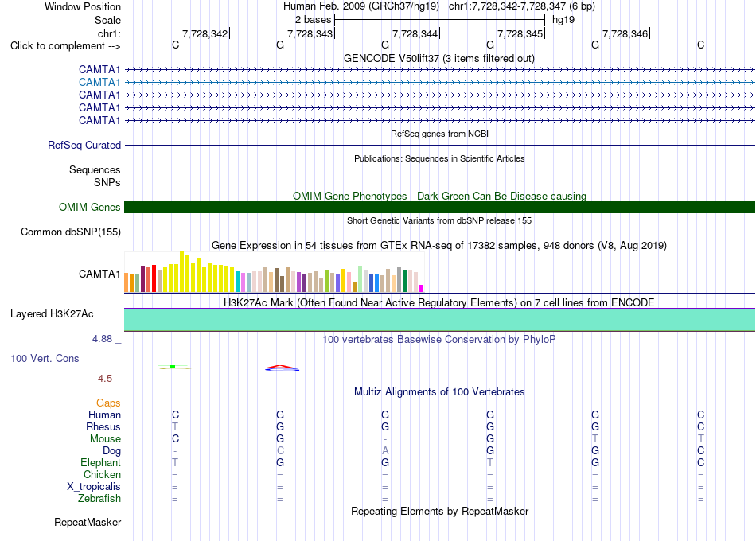
Task: Click the RefSeq Curated horizontal gene line
Action: (x=440, y=145)
